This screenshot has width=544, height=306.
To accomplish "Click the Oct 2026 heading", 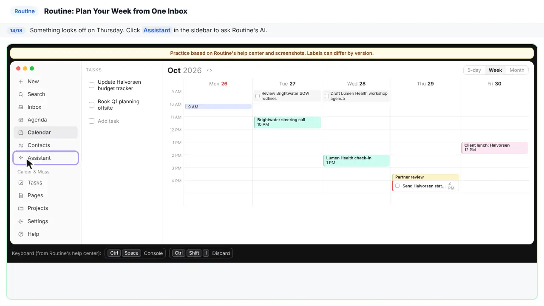I will 184,71.
